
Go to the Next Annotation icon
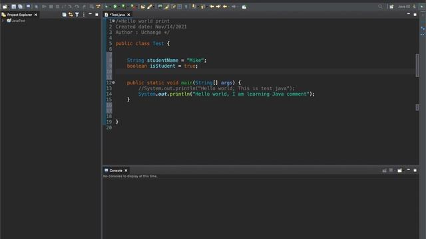click(194, 7)
